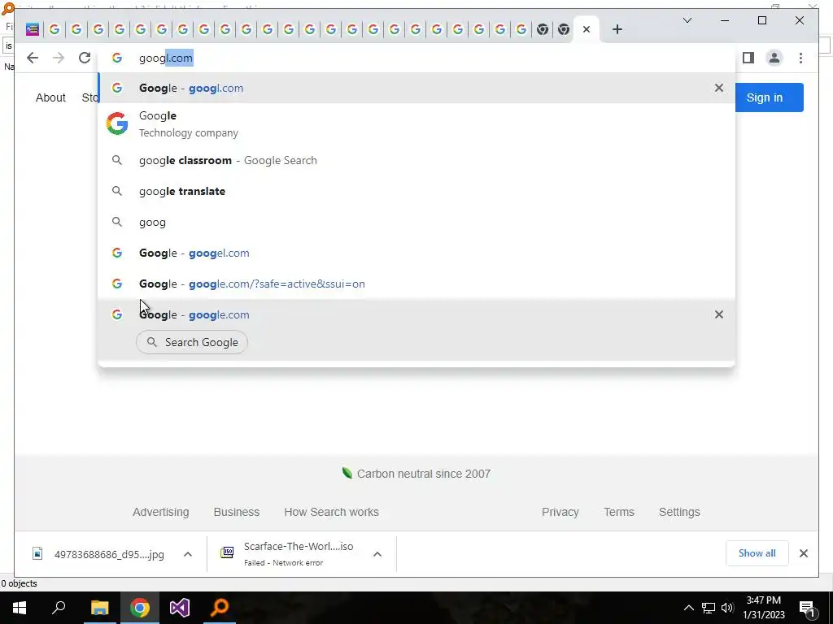Click Chrome icon in taskbar

pyautogui.click(x=140, y=608)
